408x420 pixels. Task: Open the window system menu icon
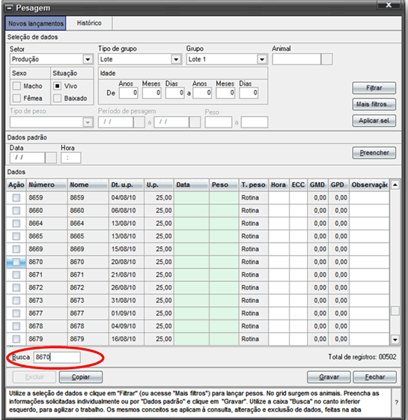pos(10,8)
